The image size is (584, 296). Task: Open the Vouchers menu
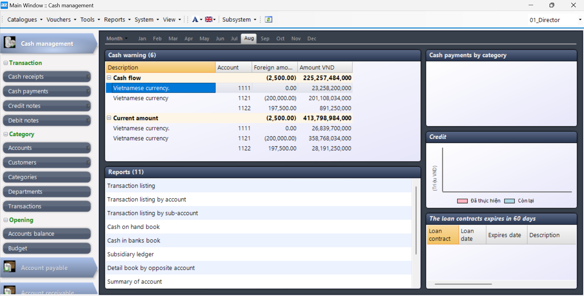pos(61,19)
